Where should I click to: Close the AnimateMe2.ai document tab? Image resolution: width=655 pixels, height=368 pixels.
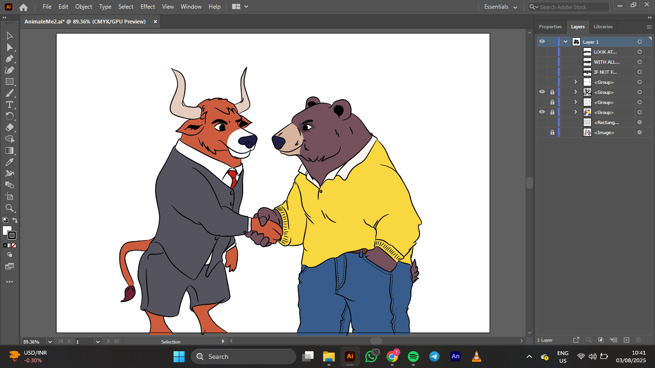(x=155, y=22)
